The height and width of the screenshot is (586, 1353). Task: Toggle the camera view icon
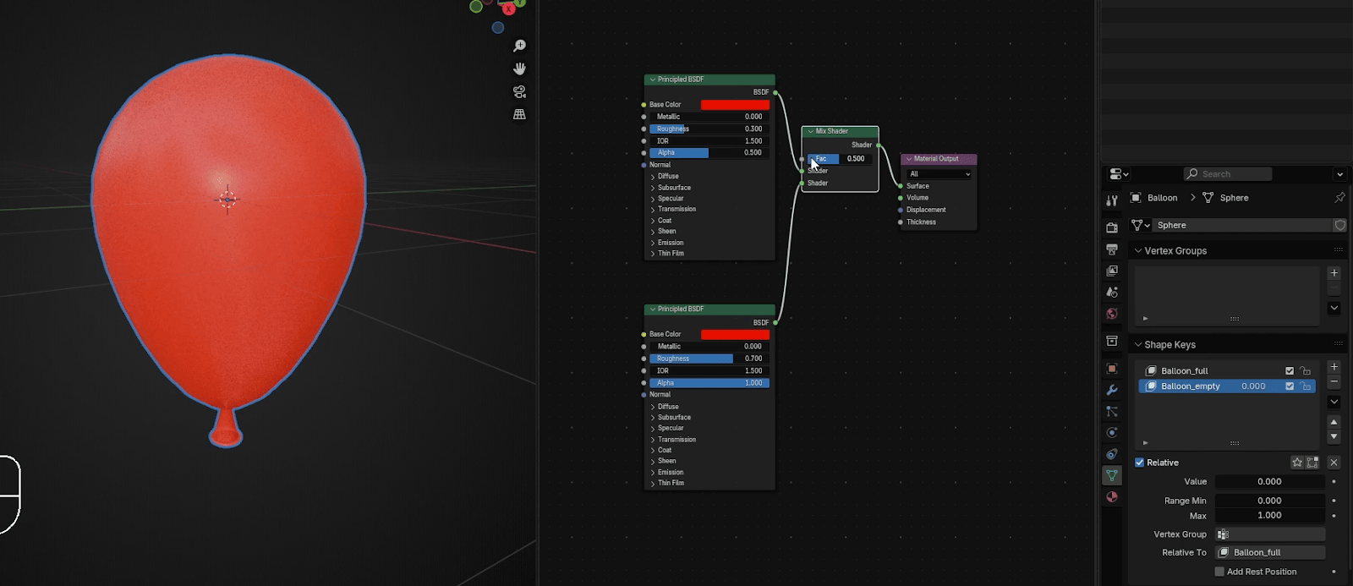tap(519, 91)
